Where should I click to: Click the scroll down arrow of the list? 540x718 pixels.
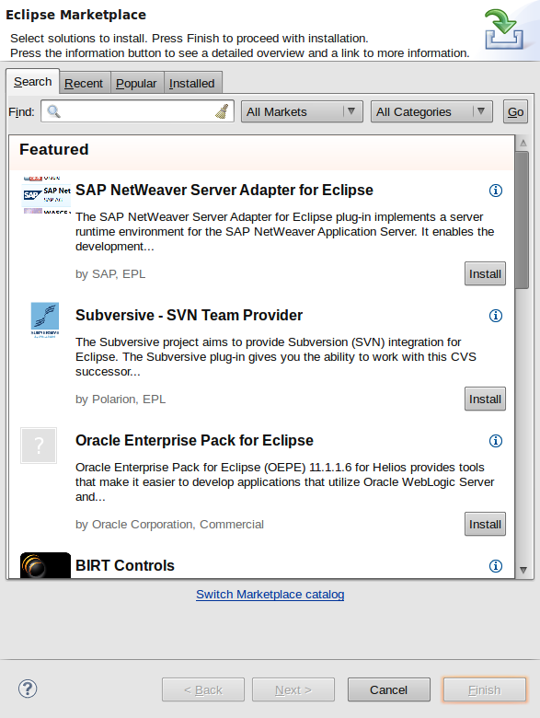[x=523, y=570]
